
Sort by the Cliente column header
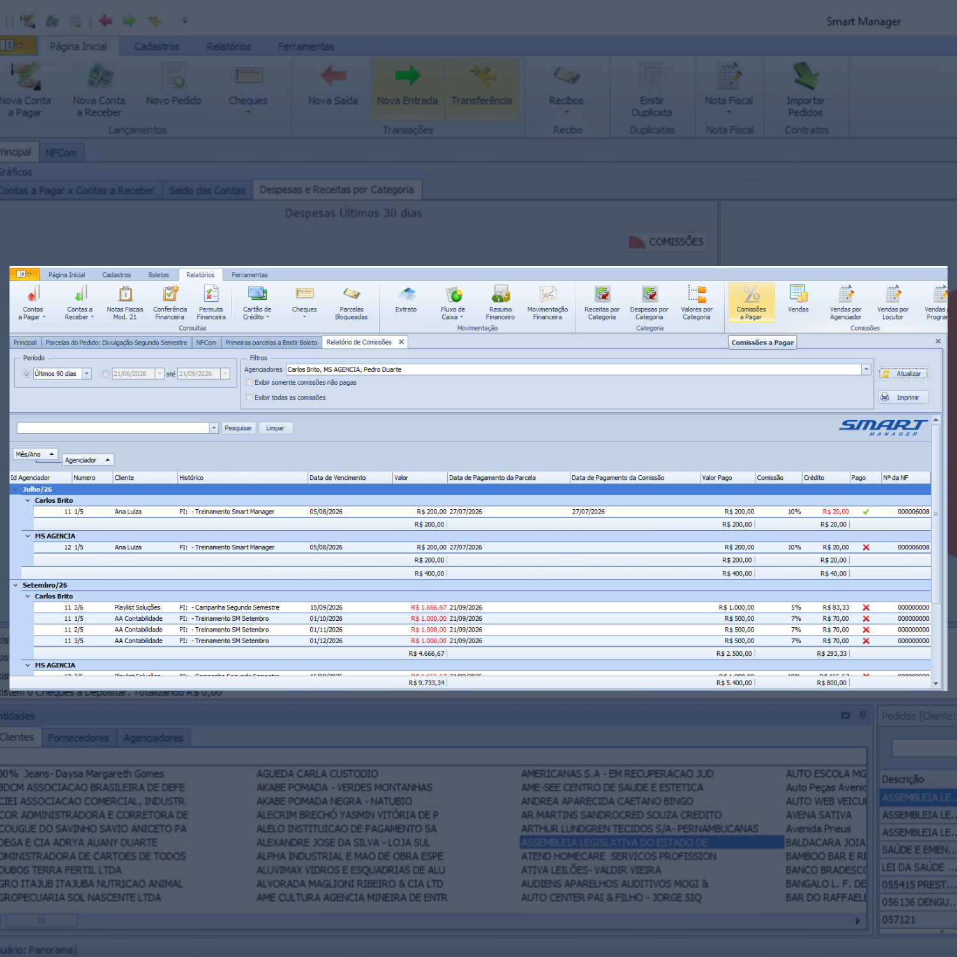(x=145, y=478)
